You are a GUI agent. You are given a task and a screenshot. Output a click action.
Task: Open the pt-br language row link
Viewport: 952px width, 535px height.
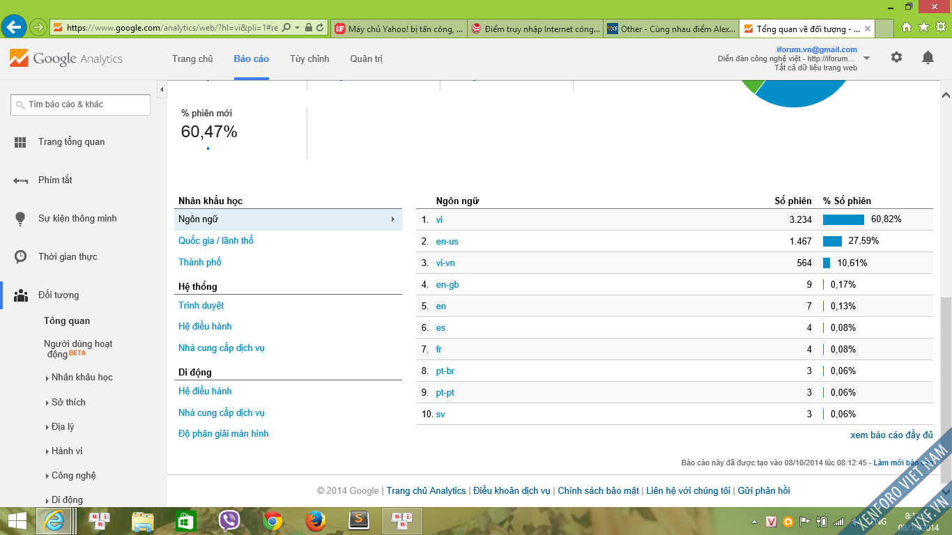pyautogui.click(x=445, y=371)
